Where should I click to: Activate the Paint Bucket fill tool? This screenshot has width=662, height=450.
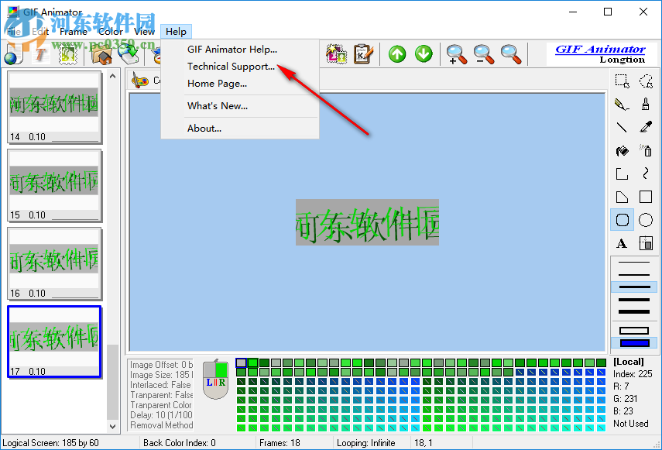click(x=621, y=151)
